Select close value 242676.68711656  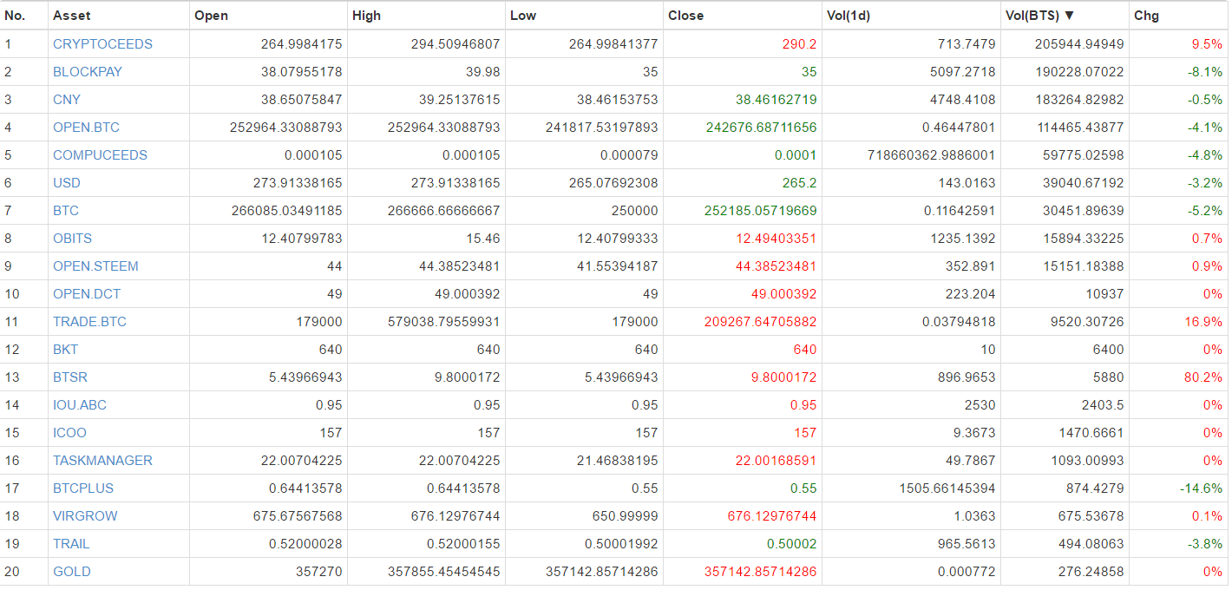762,128
